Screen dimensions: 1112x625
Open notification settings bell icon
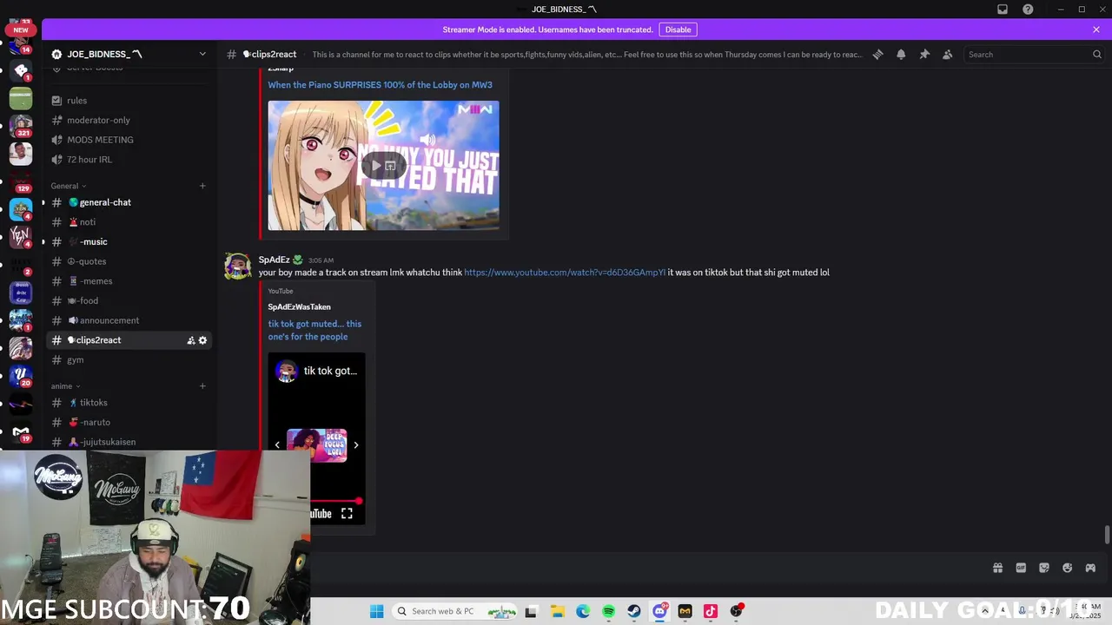pyautogui.click(x=901, y=54)
